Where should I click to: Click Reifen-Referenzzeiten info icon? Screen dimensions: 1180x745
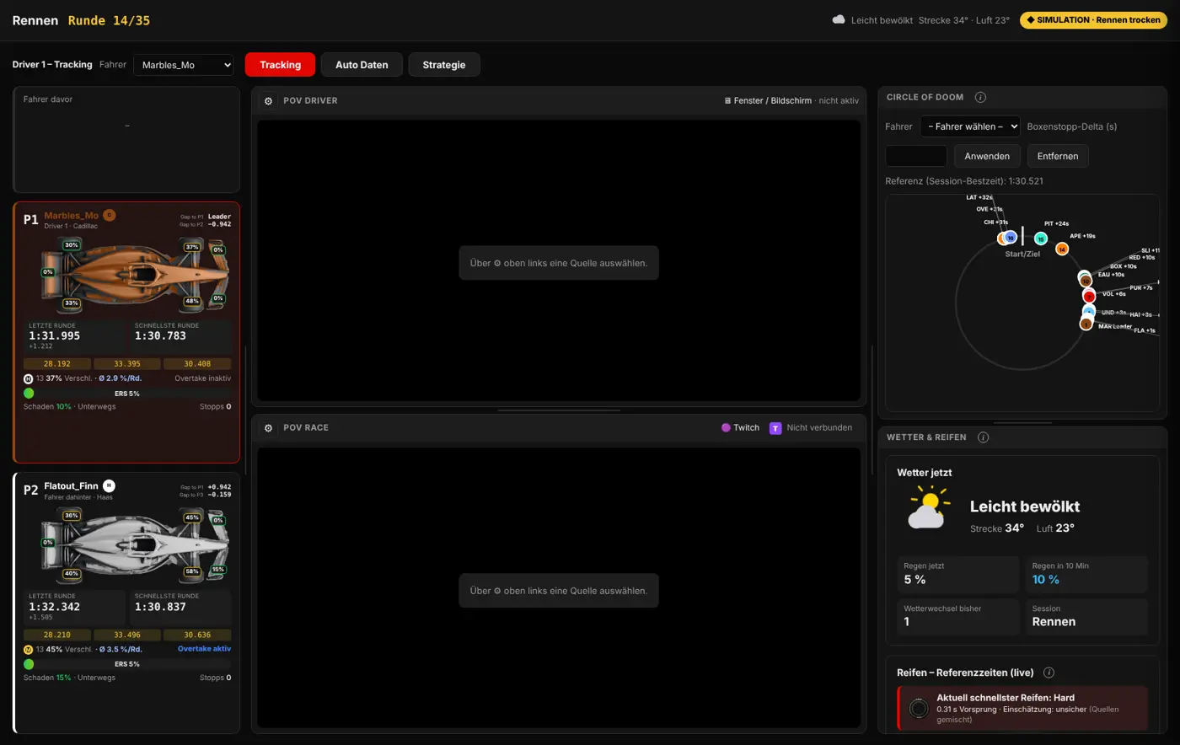[x=1049, y=673]
